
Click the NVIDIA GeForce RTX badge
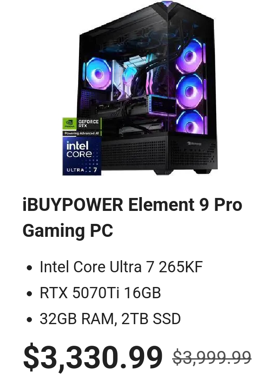point(82,124)
